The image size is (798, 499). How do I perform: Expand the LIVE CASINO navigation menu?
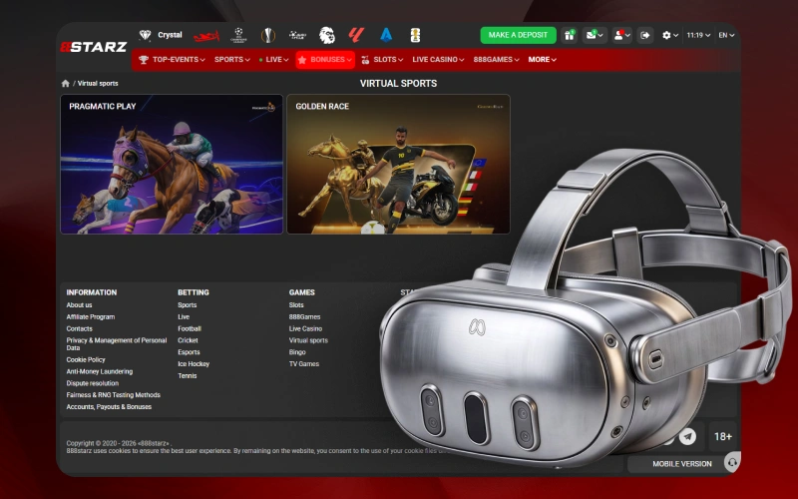point(438,60)
